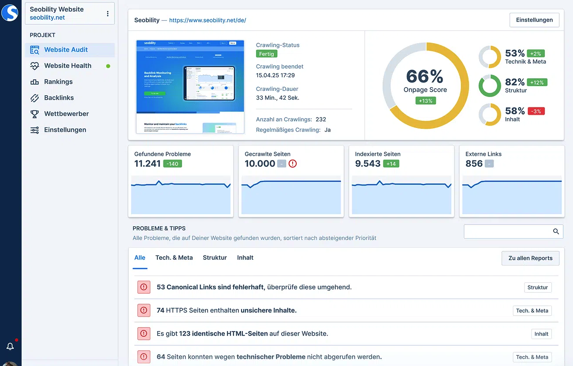Click the seobility.net project domain text
The image size is (573, 366).
click(47, 18)
